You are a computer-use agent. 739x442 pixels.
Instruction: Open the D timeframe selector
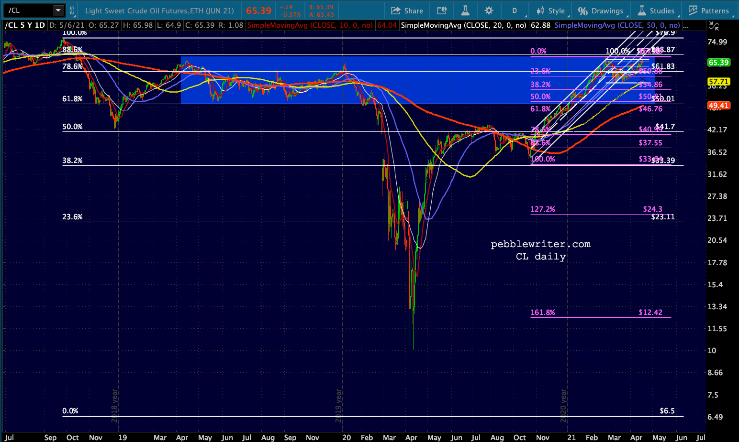pyautogui.click(x=515, y=11)
